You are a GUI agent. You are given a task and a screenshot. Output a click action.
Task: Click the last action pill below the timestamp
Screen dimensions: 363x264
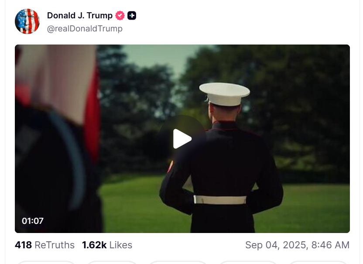pos(318,262)
